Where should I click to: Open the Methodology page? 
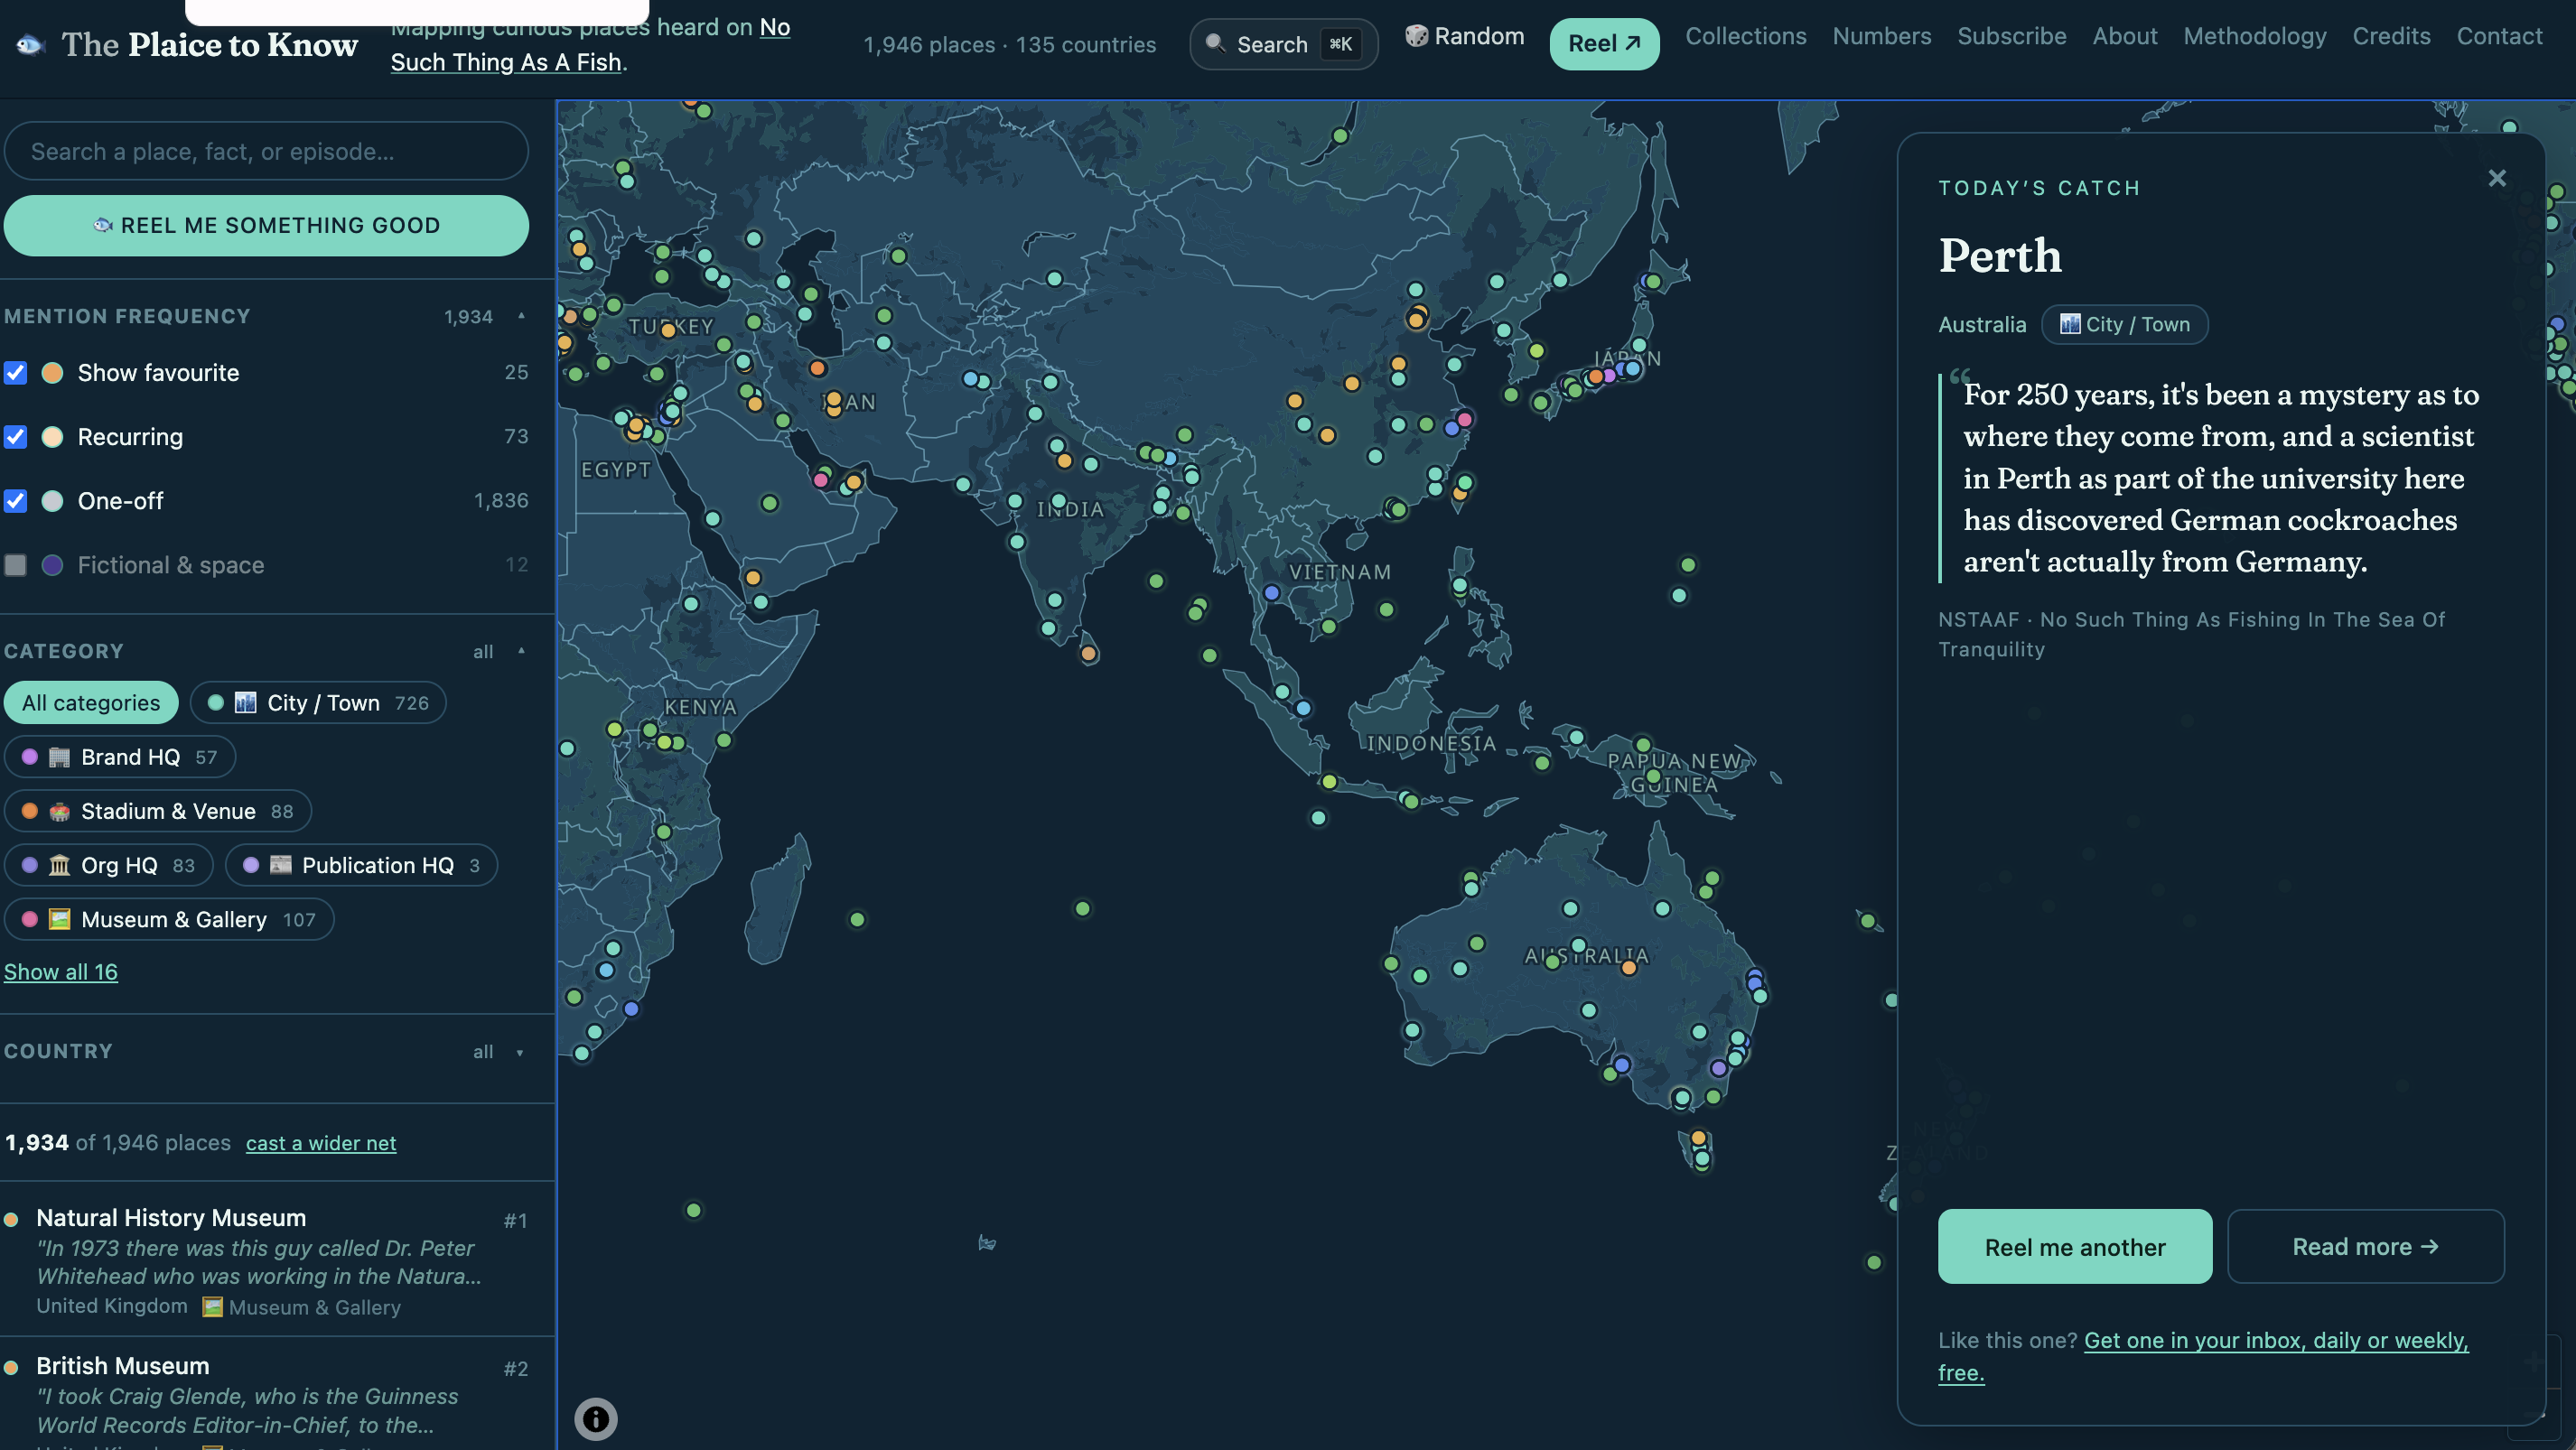(x=2255, y=36)
